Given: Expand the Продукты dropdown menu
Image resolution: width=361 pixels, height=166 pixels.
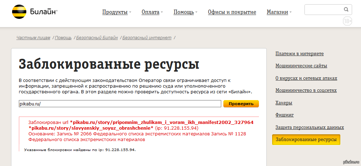Looking at the screenshot, I should pyautogui.click(x=115, y=12).
